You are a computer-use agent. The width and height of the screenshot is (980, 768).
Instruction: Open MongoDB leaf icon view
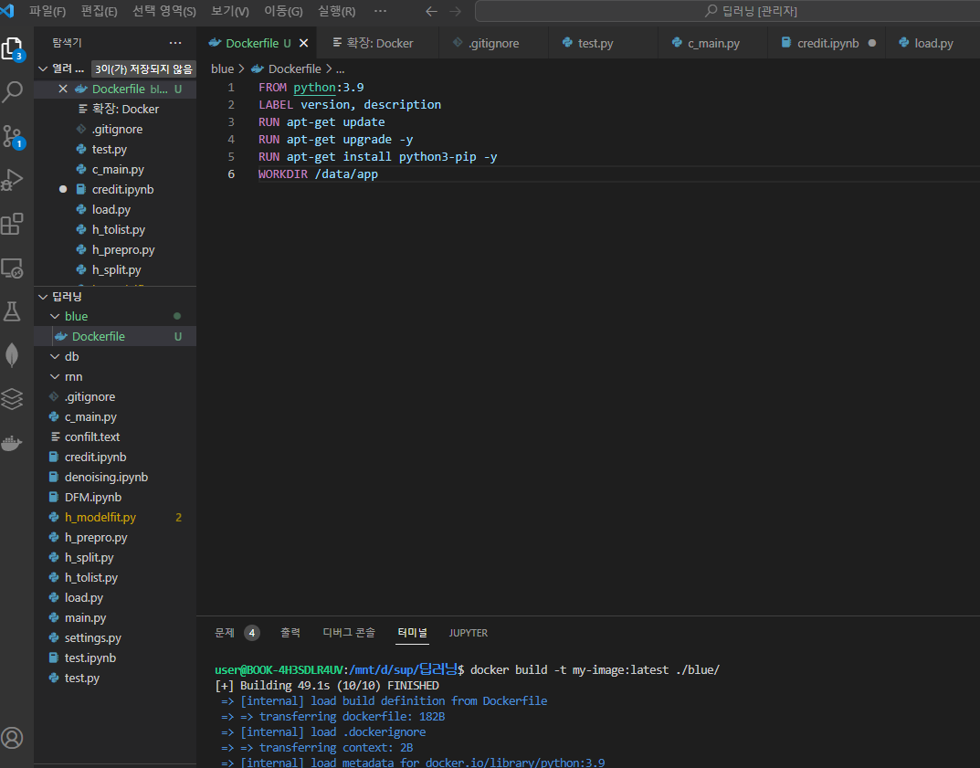[13, 355]
